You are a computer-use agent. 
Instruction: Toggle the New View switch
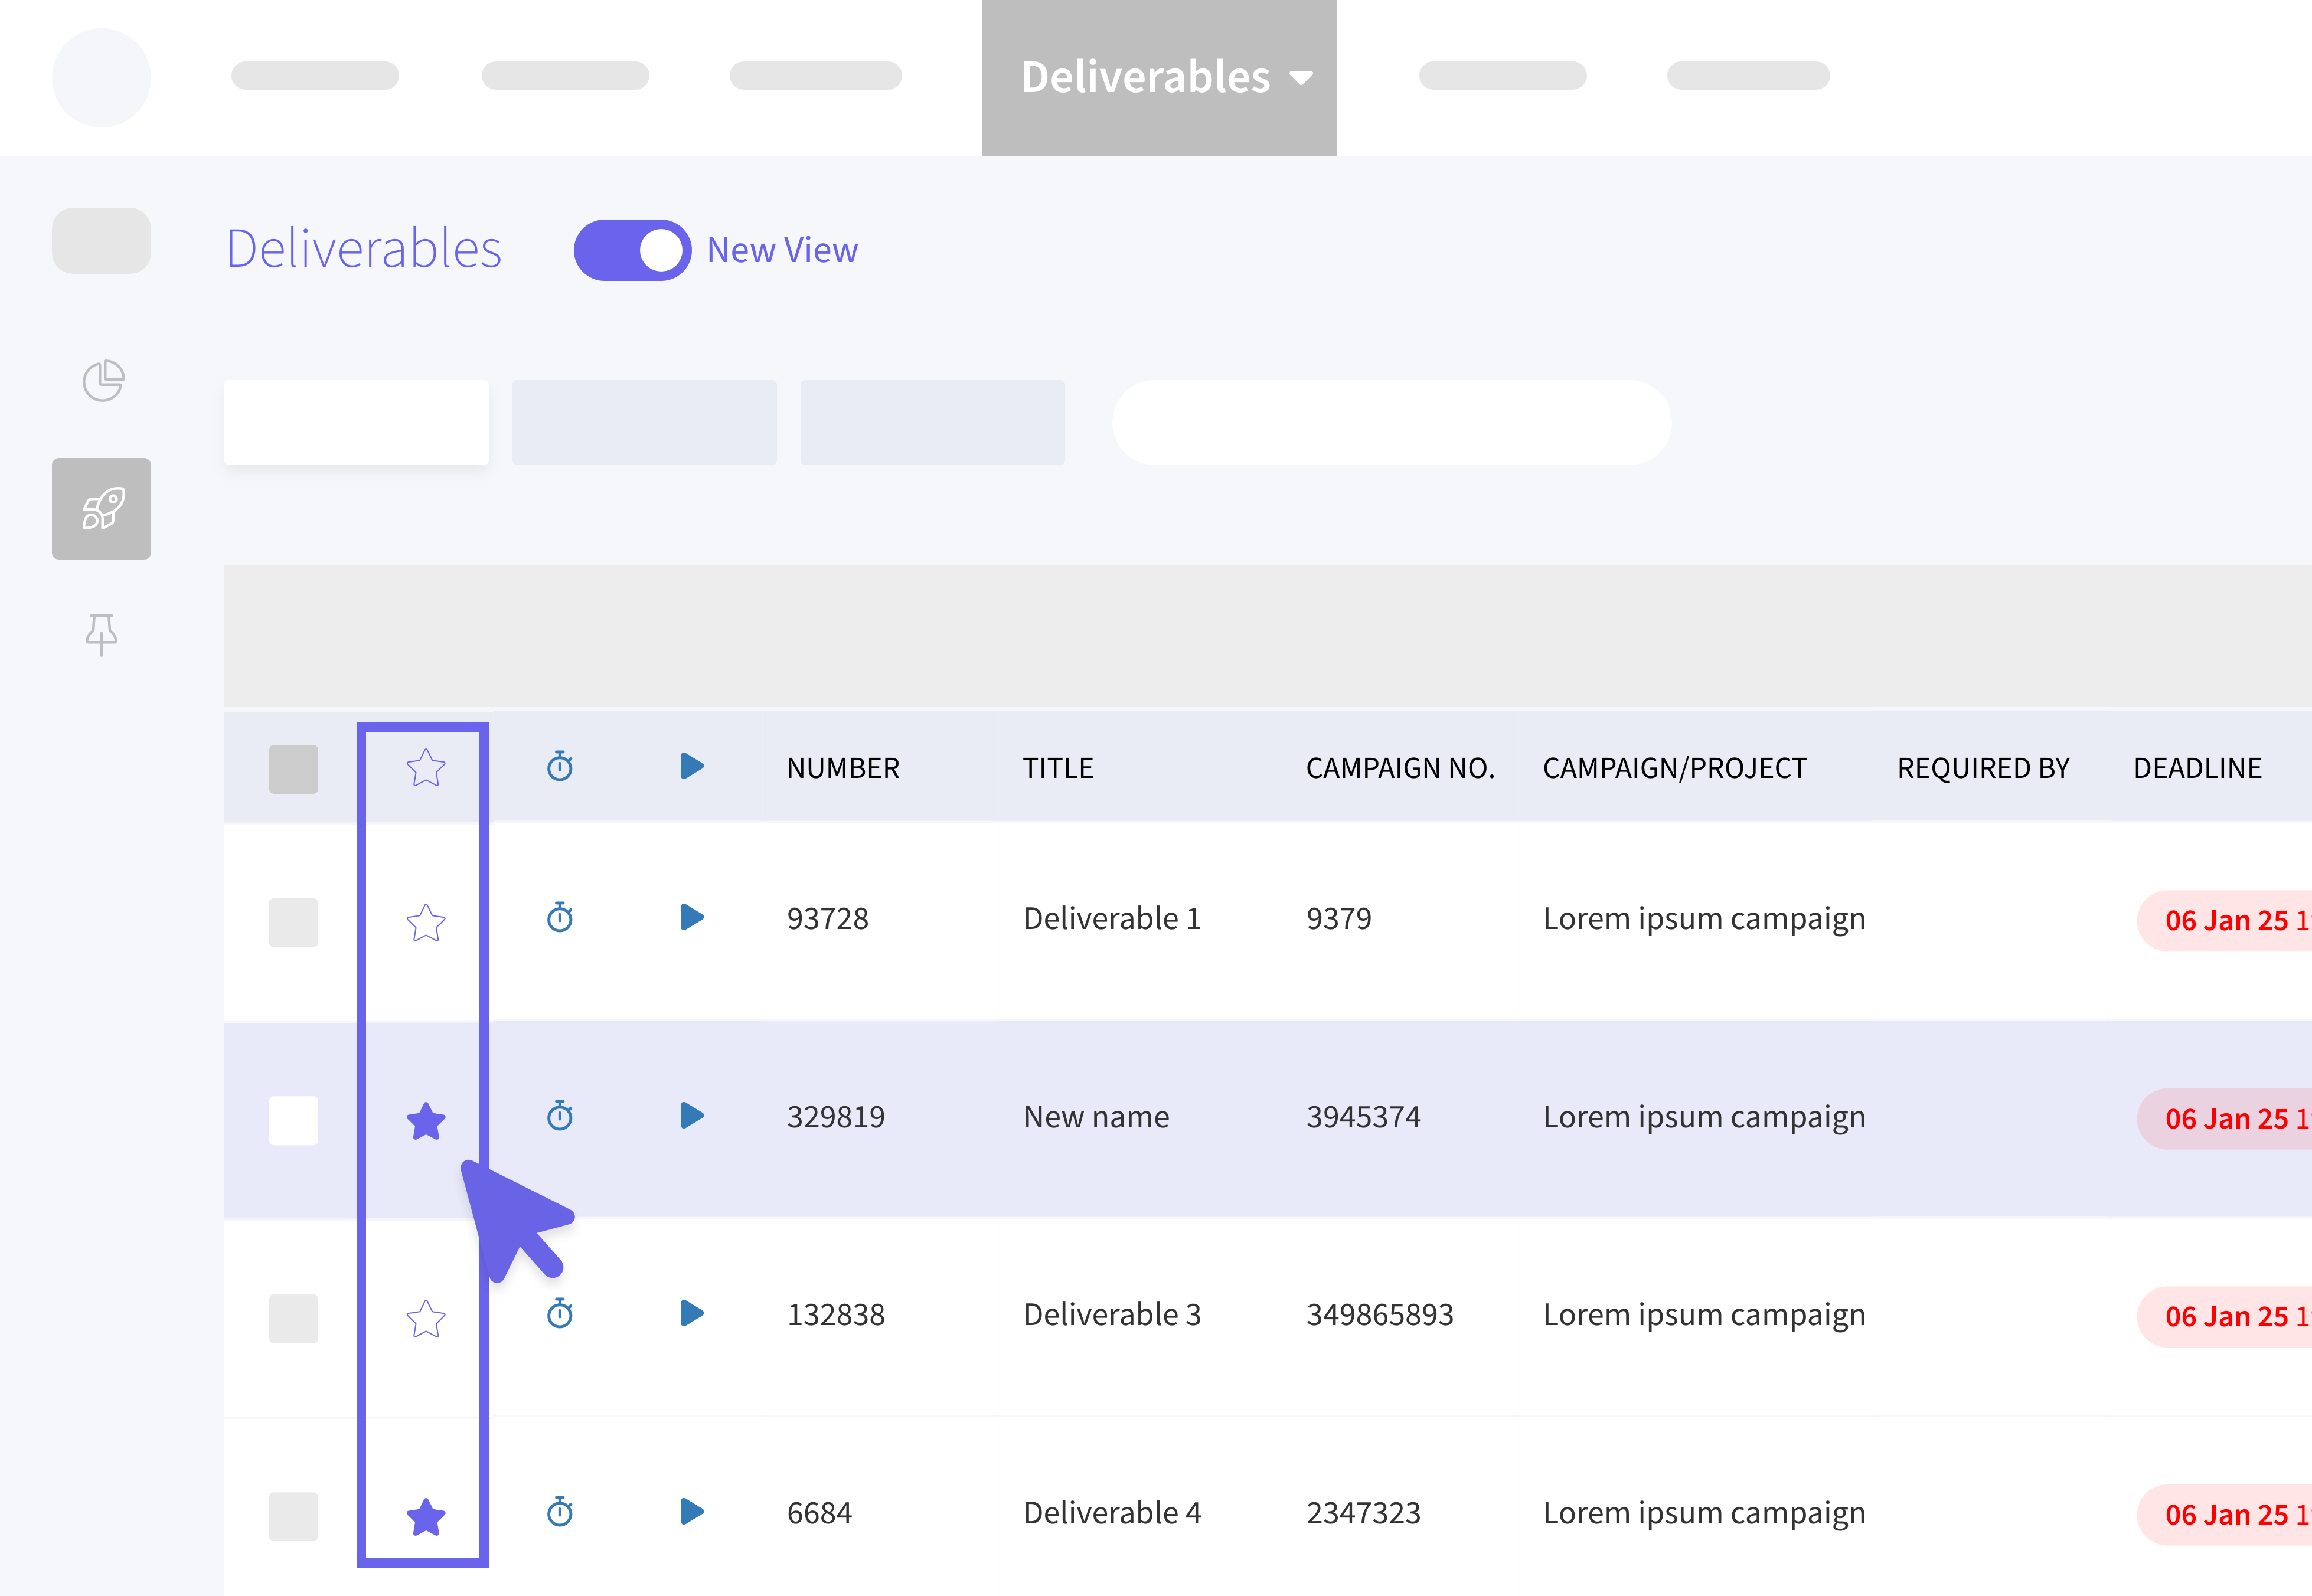coord(632,250)
